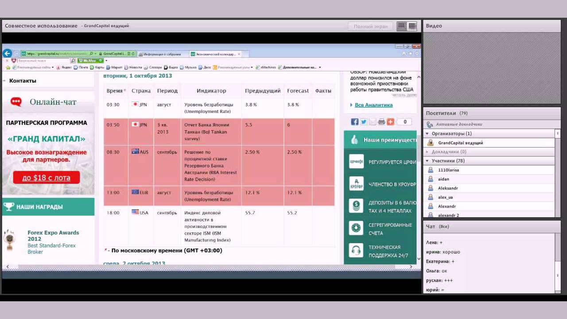Click the user icon beside 1110larisa
567x319 pixels.
(430, 170)
